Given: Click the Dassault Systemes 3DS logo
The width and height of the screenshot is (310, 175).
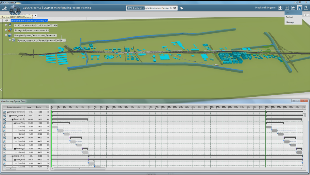Looking at the screenshot, I should click(x=4, y=8).
